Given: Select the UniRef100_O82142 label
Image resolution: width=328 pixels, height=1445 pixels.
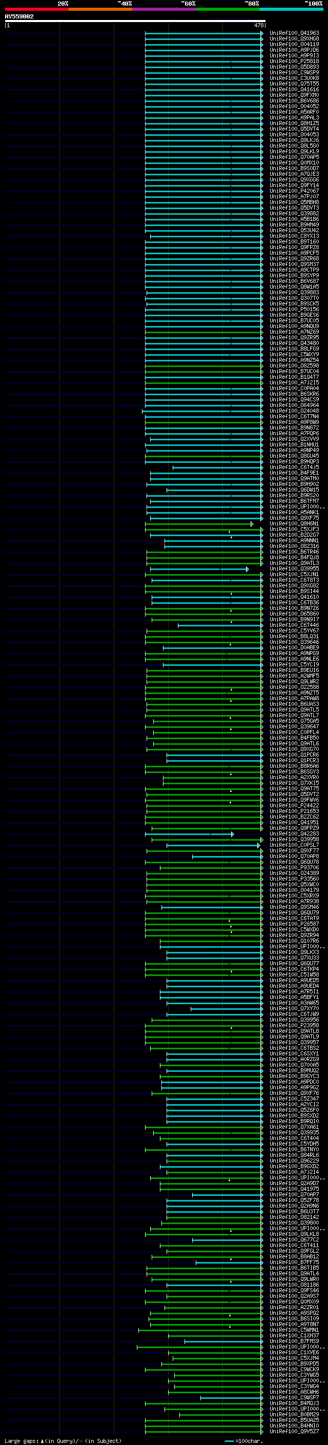Looking at the screenshot, I should pos(294,1217).
